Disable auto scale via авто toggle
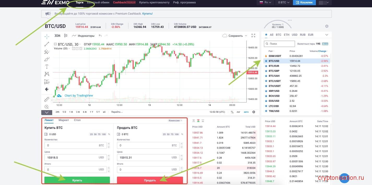This screenshot has width=372, height=185. (x=246, y=112)
